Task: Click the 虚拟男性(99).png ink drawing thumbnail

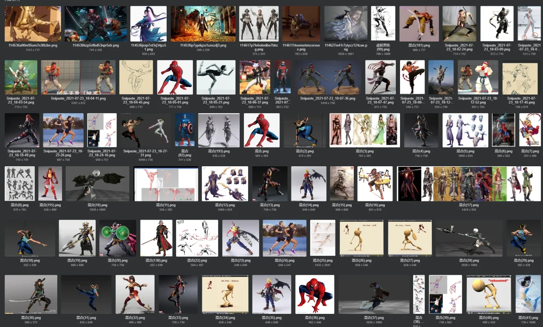Action: 383,24
